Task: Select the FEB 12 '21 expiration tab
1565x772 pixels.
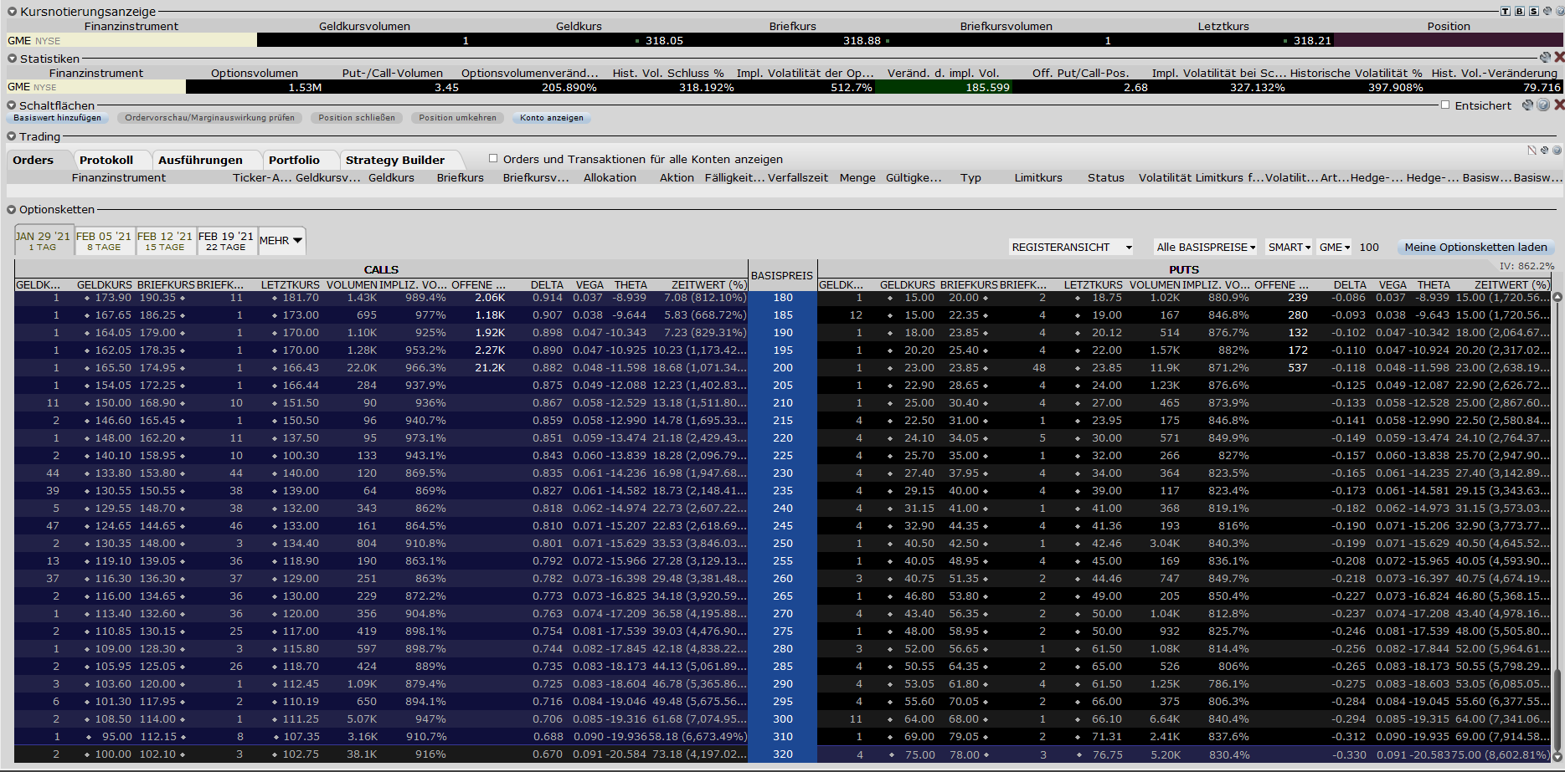Action: (x=165, y=241)
